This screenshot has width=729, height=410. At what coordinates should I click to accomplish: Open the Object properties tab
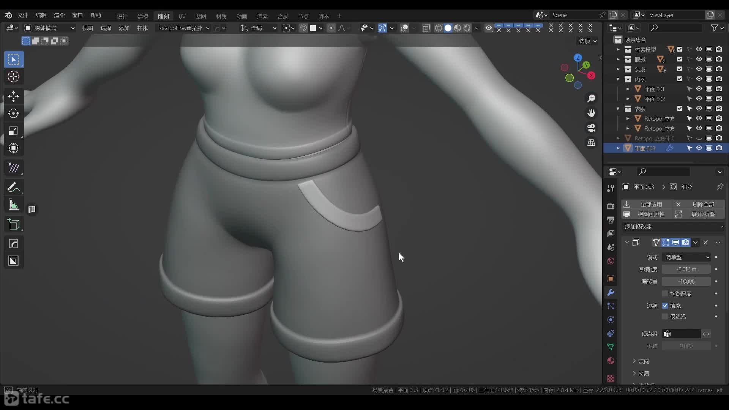tap(611, 279)
